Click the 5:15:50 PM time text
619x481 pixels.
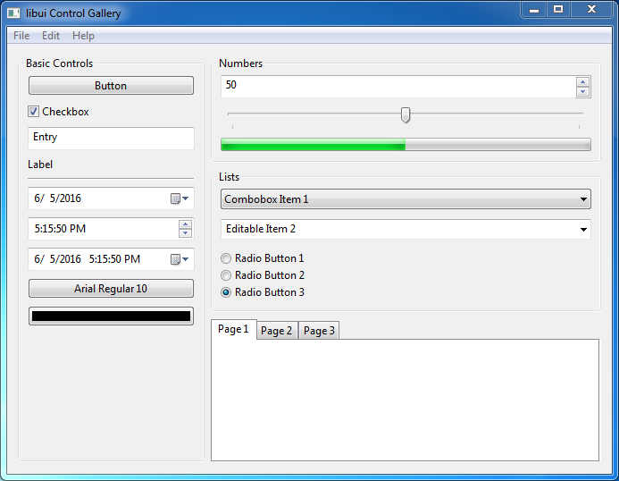coord(60,229)
